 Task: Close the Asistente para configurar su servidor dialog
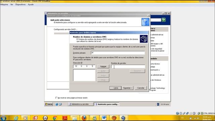(x=148, y=16)
